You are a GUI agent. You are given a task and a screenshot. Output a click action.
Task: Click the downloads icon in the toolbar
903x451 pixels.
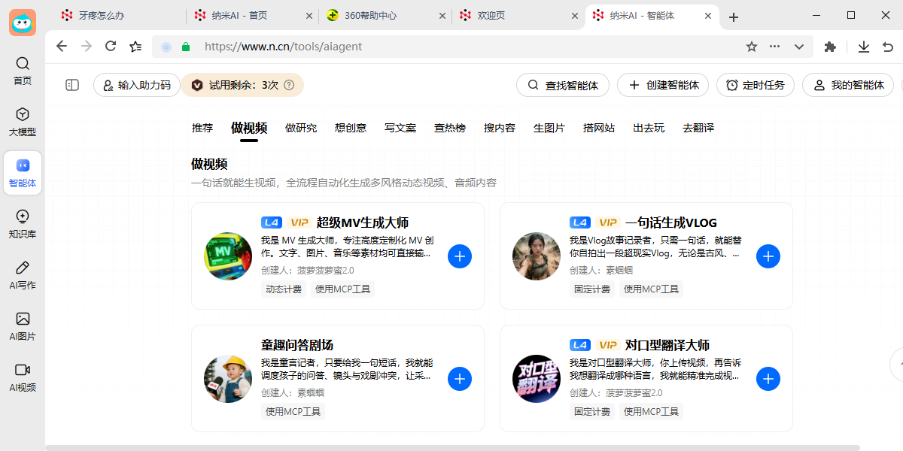click(x=863, y=46)
